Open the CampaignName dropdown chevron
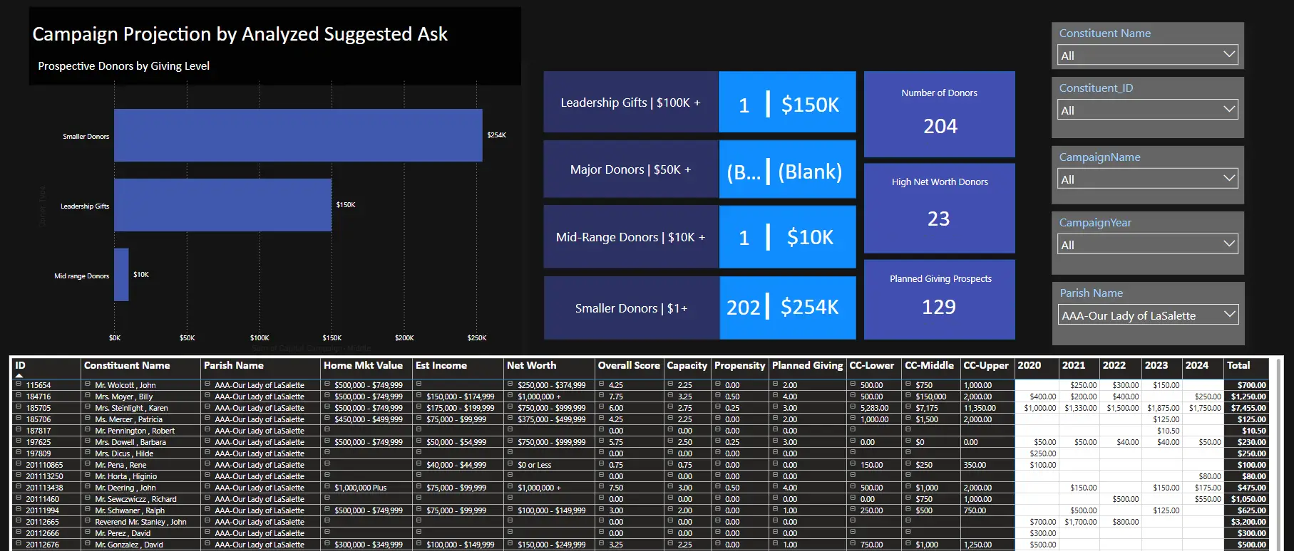The height and width of the screenshot is (551, 1294). (1228, 179)
